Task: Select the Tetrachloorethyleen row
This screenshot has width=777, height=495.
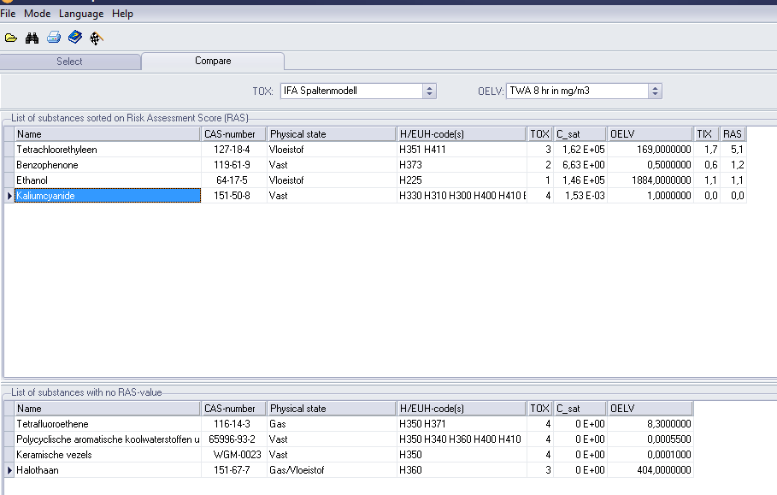Action: pyautogui.click(x=57, y=150)
